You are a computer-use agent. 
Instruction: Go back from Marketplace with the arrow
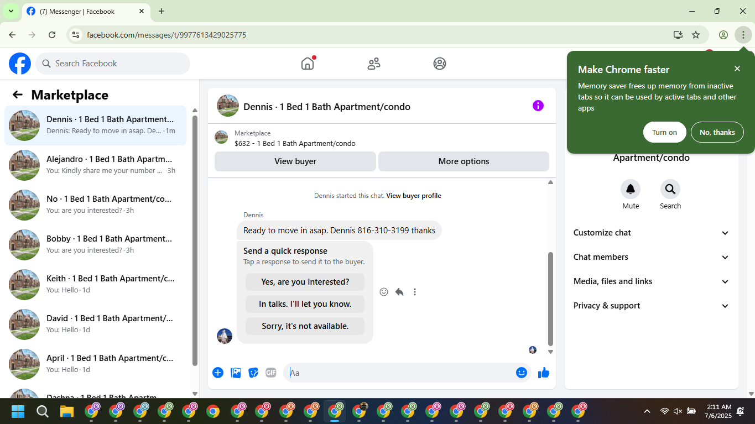(18, 95)
